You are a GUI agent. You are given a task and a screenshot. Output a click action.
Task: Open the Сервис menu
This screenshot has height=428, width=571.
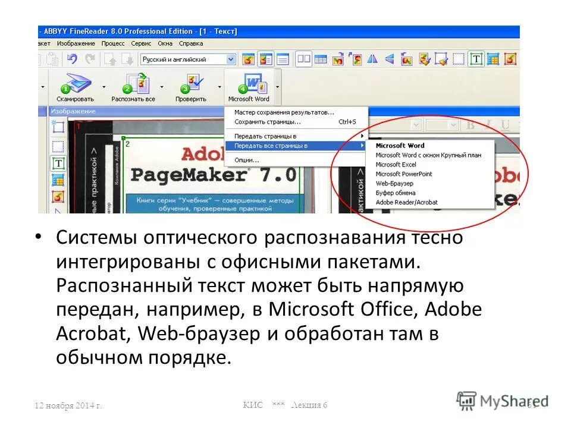[x=141, y=43]
